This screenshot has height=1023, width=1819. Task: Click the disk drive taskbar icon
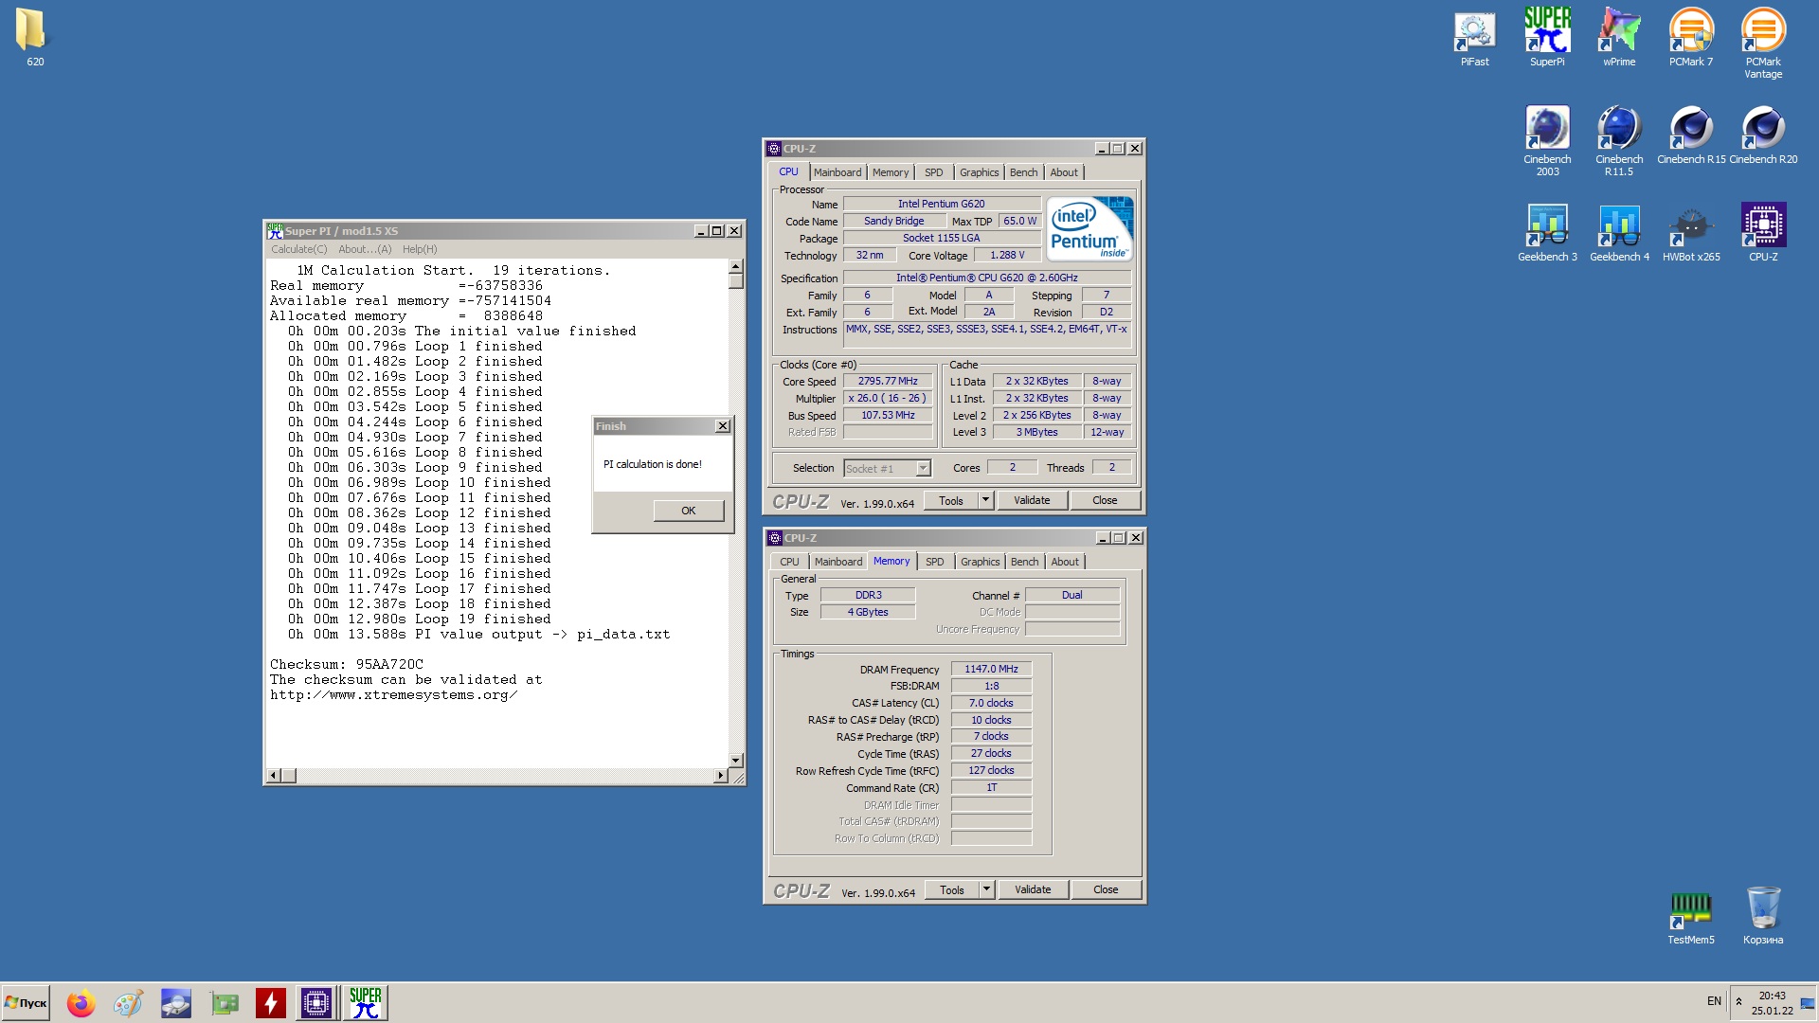(176, 1003)
